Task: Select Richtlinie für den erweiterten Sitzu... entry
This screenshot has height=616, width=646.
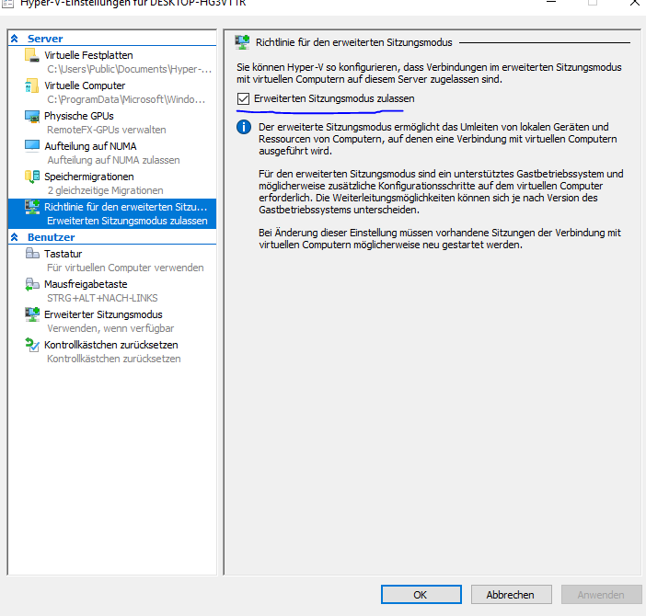Action: coord(112,213)
